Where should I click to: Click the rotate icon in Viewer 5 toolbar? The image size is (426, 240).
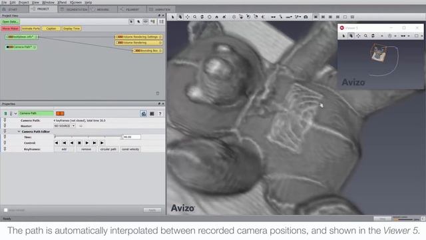[x=373, y=35]
